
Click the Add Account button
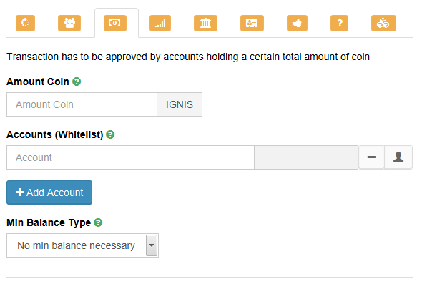click(x=49, y=192)
